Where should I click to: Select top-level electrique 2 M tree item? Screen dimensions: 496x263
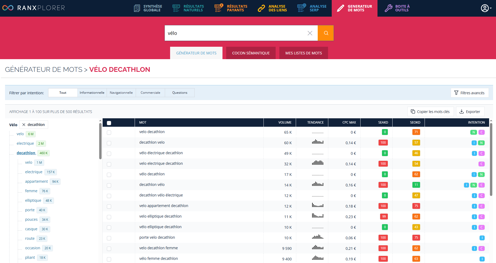(x=31, y=143)
